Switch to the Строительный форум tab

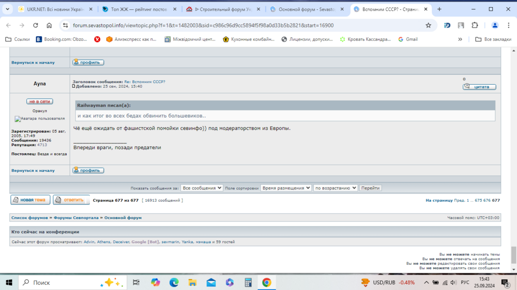coord(219,9)
